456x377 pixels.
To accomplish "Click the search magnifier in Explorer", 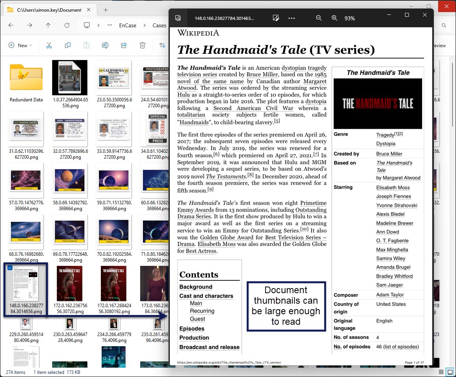I will click(444, 25).
